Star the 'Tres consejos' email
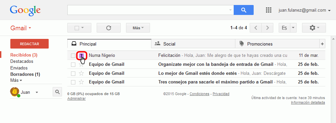Image resolution: width=336 pixels, height=123 pixels. tap(81, 82)
